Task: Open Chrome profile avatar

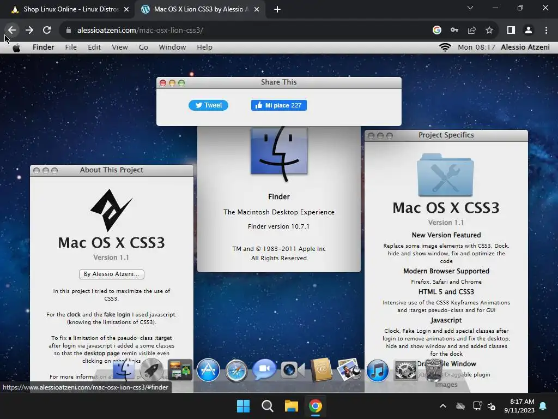Action: coord(529,31)
